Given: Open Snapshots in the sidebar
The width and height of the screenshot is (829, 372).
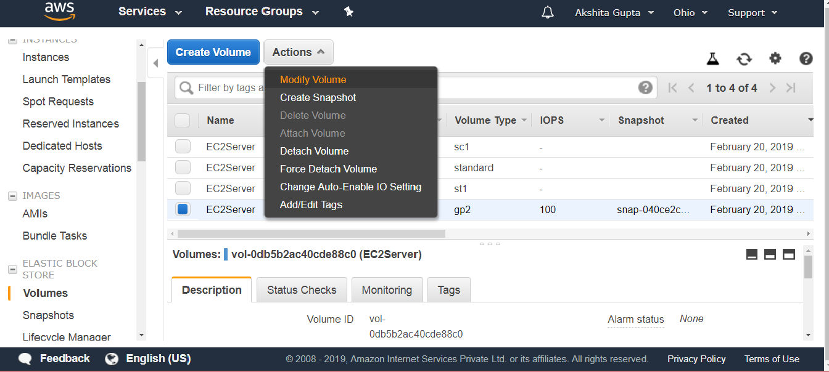Looking at the screenshot, I should pos(48,315).
